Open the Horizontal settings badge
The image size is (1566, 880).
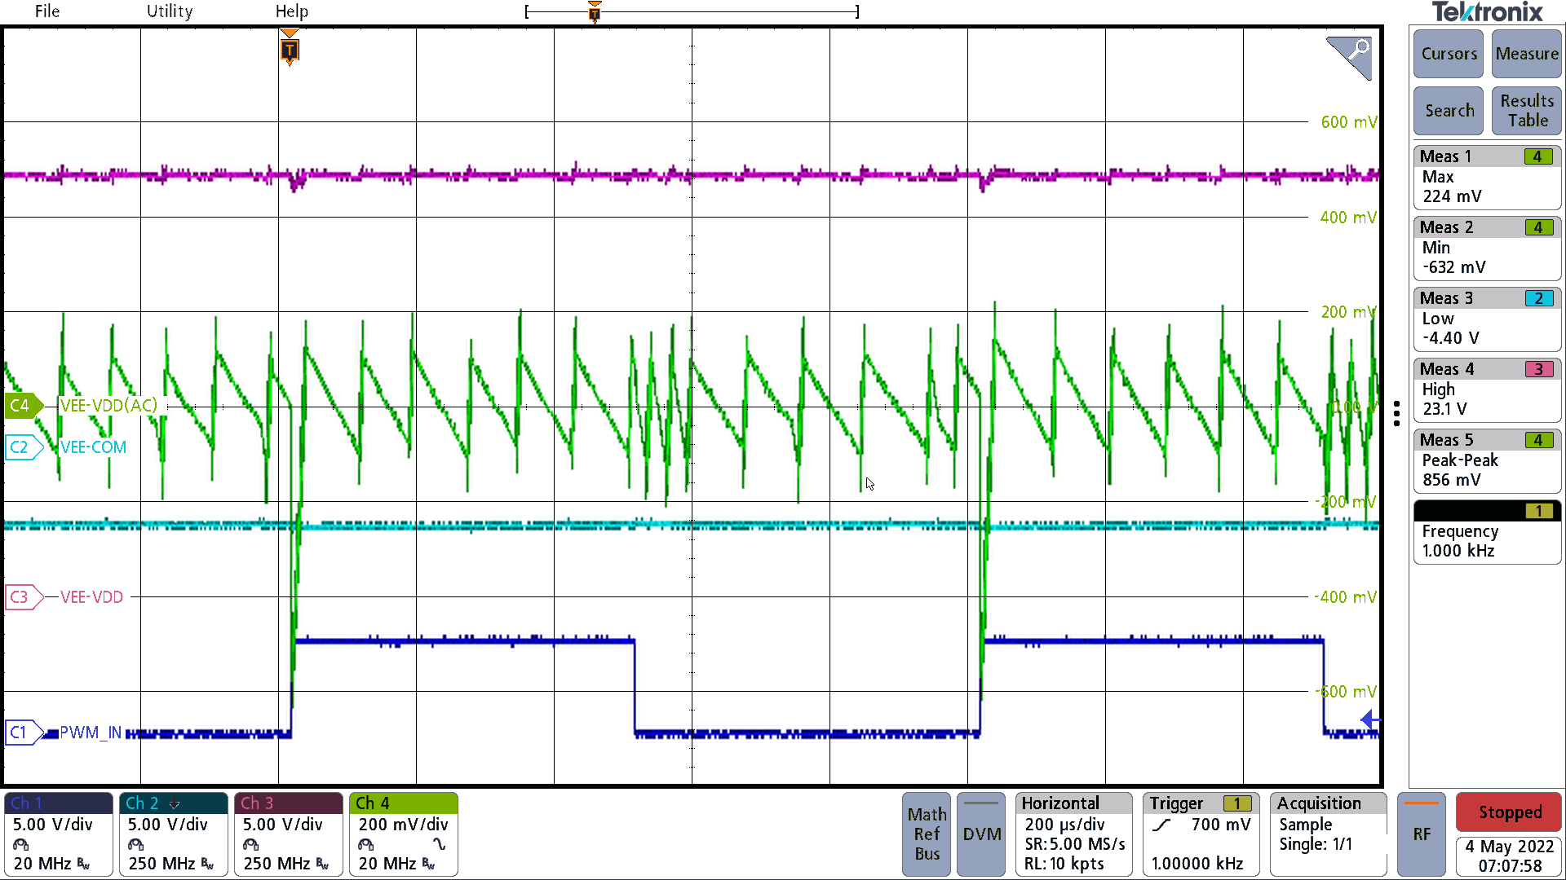point(1073,834)
